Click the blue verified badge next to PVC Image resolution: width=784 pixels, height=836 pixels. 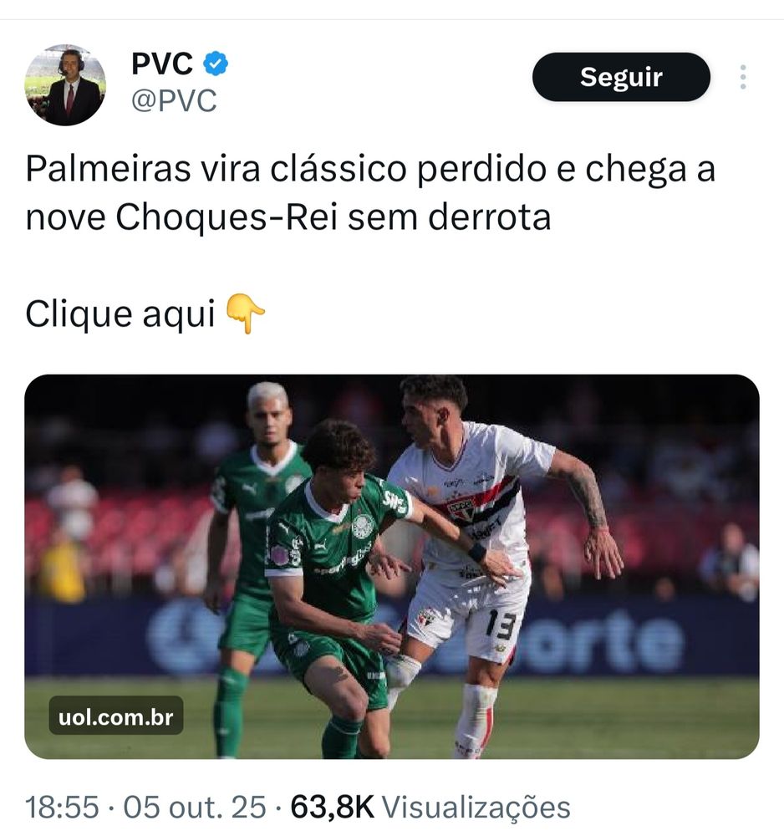click(216, 64)
